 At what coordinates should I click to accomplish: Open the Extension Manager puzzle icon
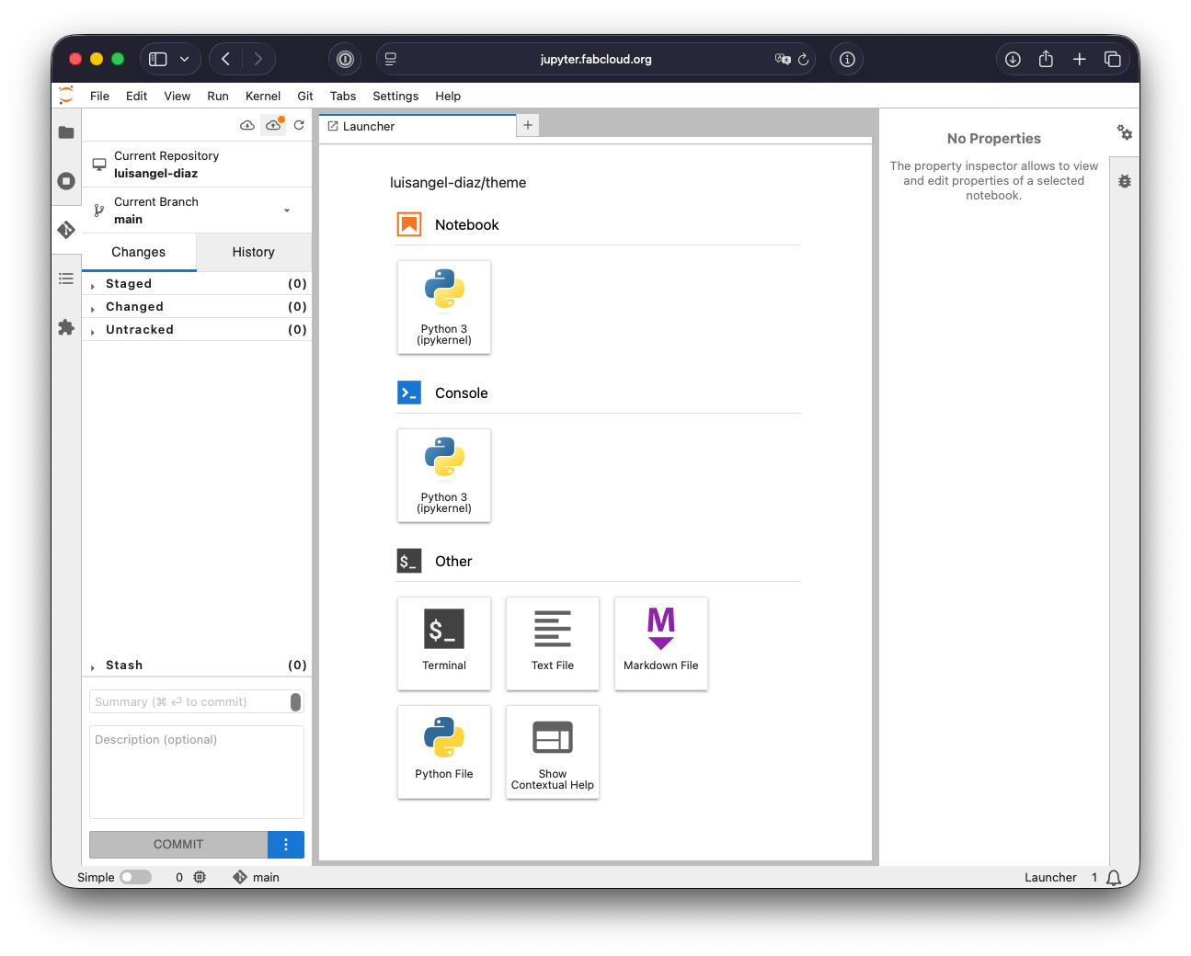(66, 327)
